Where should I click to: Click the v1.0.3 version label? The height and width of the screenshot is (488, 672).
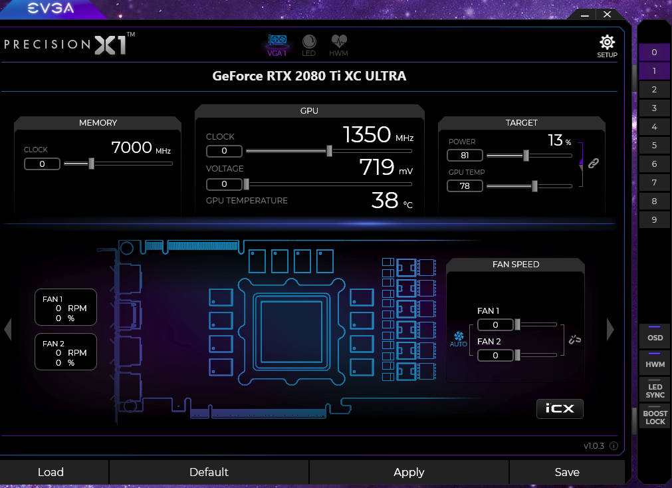click(594, 446)
